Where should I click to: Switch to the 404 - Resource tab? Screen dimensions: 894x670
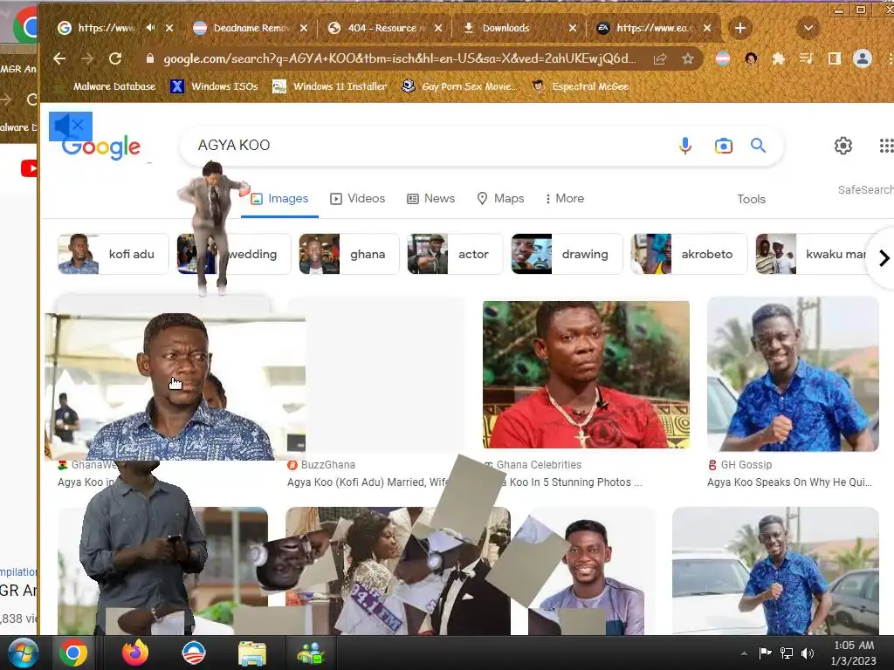coord(383,28)
